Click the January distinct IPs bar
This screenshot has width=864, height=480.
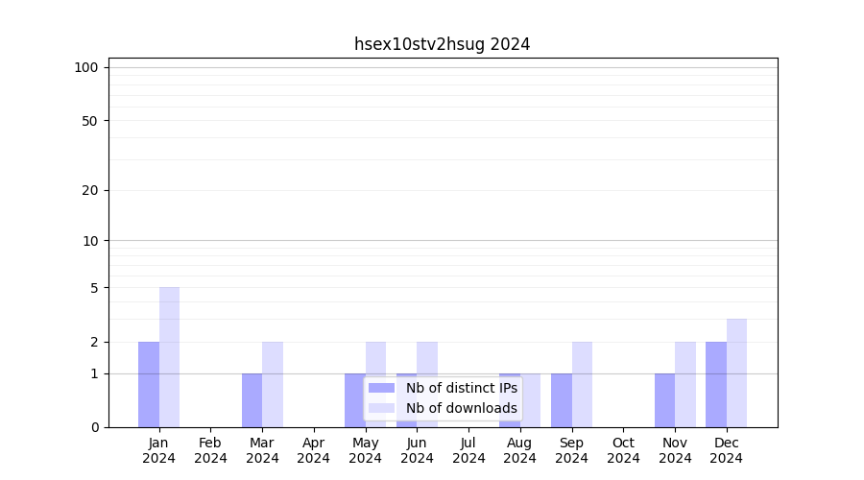click(149, 384)
